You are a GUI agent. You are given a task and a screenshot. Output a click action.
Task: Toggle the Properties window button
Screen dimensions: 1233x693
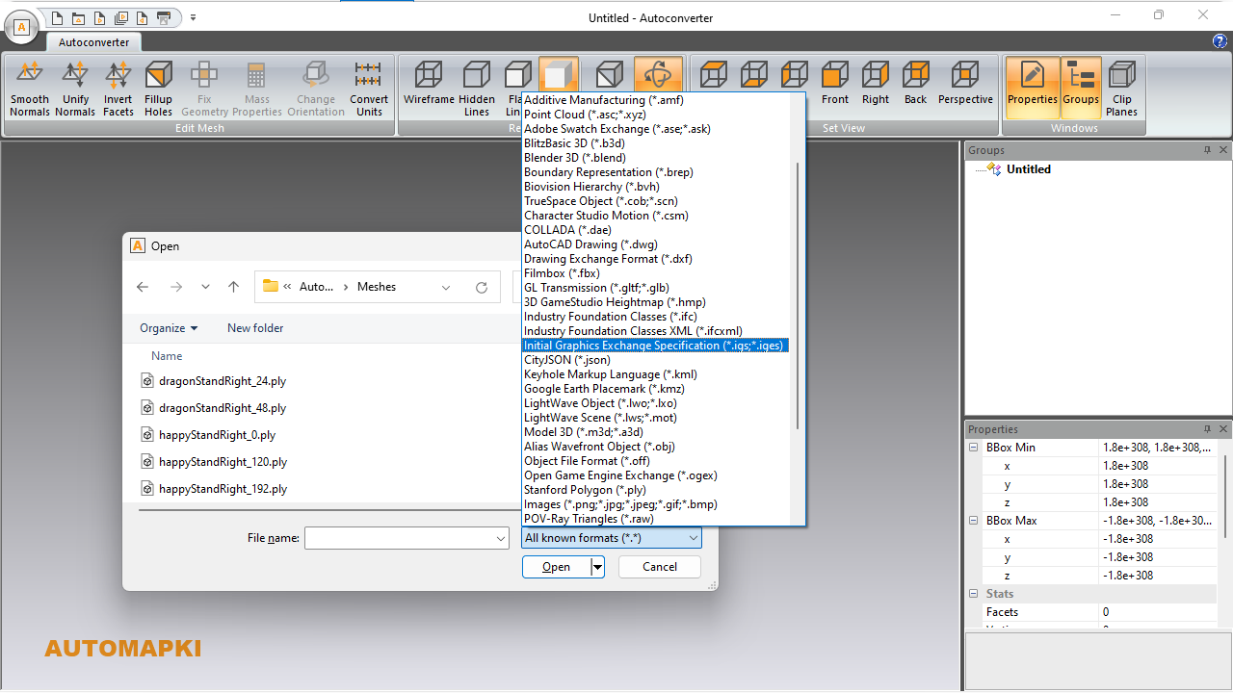(1032, 89)
